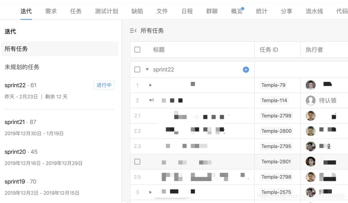Switch to the 迭代 tab
The width and height of the screenshot is (348, 203).
[x=26, y=11]
